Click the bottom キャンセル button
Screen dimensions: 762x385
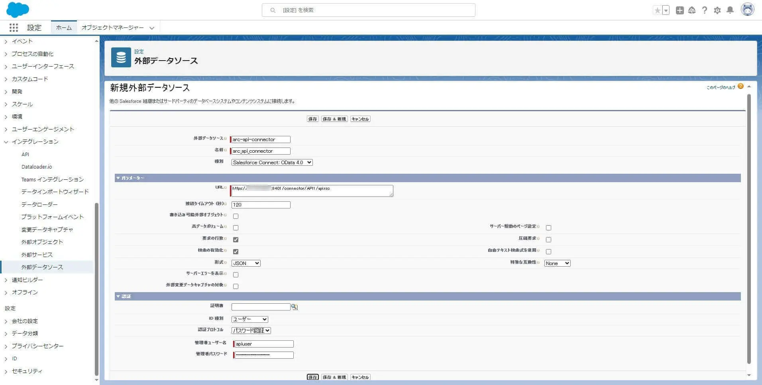pos(360,377)
